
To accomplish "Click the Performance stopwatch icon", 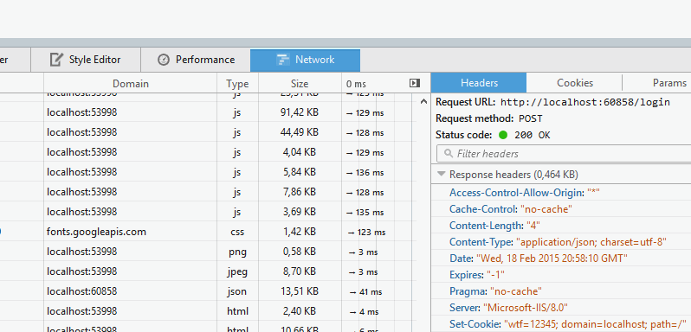I will pyautogui.click(x=164, y=60).
